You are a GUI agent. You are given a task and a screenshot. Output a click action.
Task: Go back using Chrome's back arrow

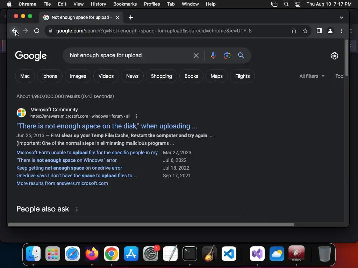point(14,31)
